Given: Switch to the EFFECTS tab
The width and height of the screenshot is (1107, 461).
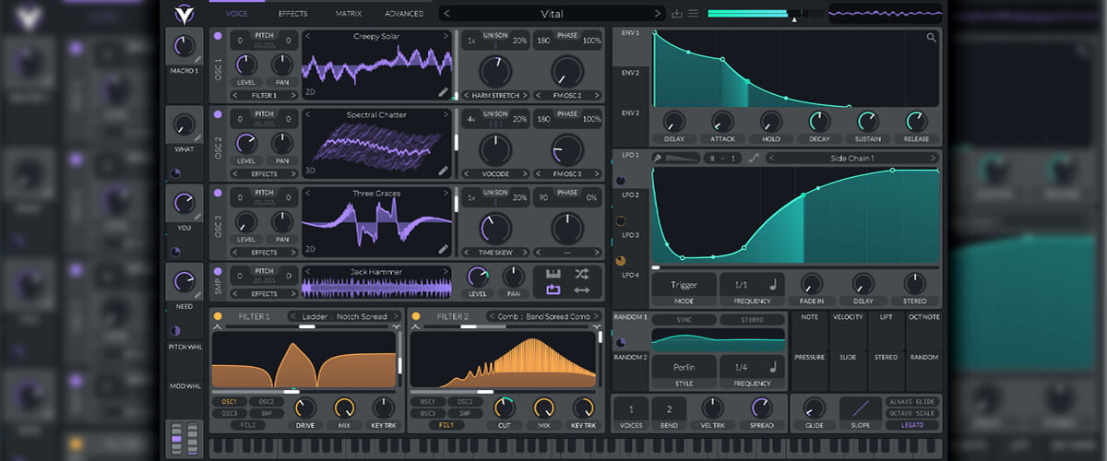Looking at the screenshot, I should (x=293, y=14).
